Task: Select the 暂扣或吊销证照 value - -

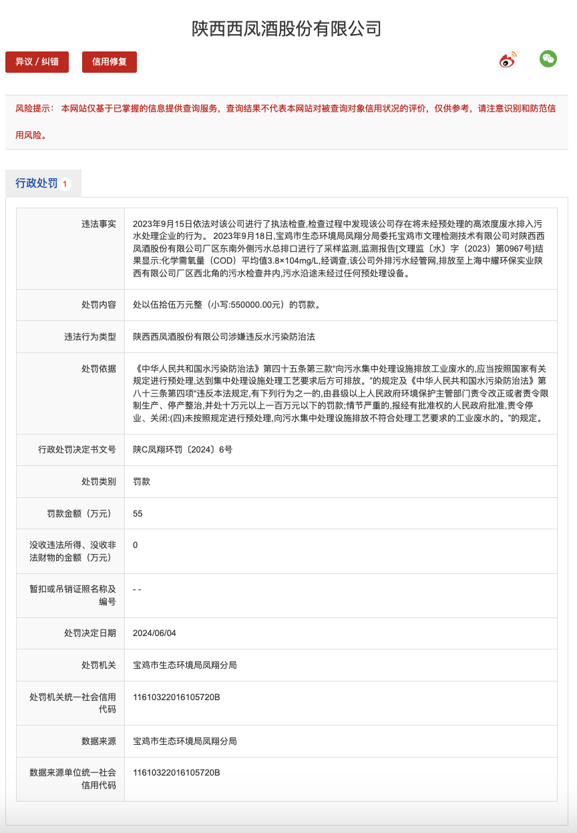Action: point(137,589)
